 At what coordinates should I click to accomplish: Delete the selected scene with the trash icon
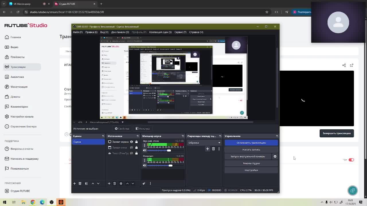pyautogui.click(x=80, y=183)
